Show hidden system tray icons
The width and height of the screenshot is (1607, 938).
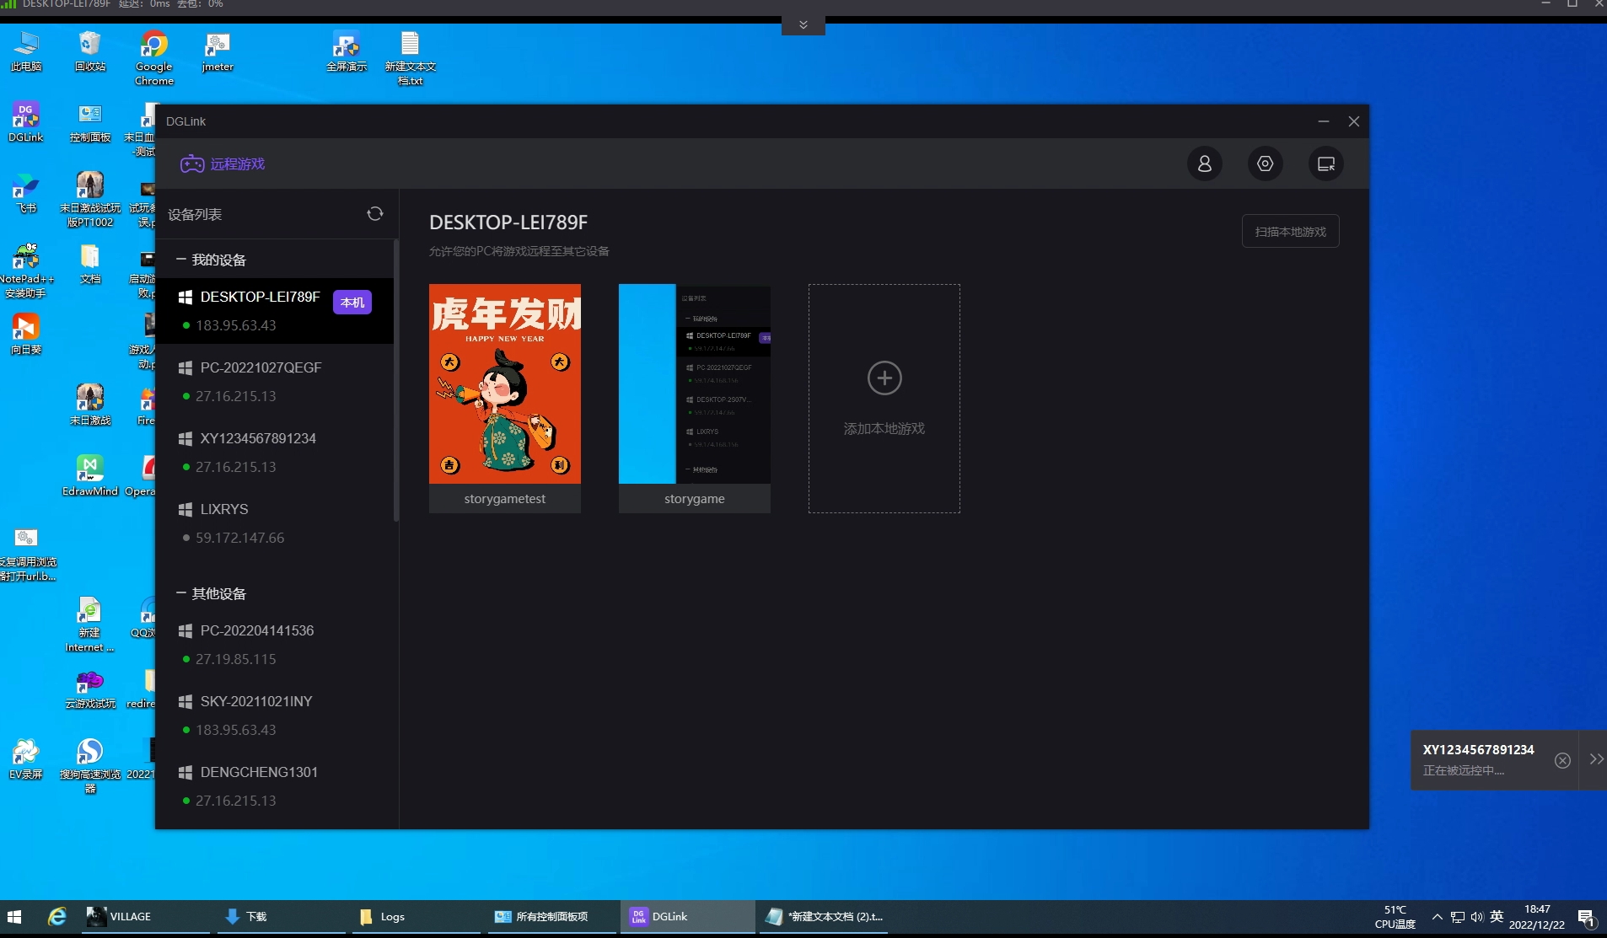(1437, 917)
